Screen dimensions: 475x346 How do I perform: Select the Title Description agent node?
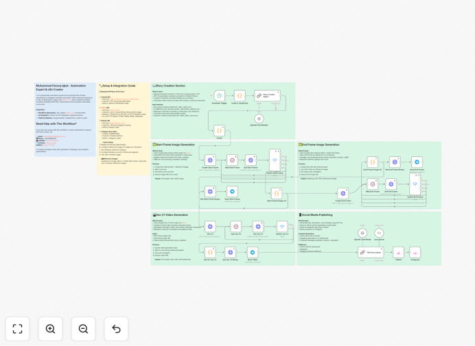pyautogui.click(x=371, y=253)
